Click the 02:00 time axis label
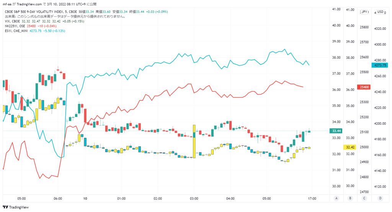 click(x=158, y=199)
